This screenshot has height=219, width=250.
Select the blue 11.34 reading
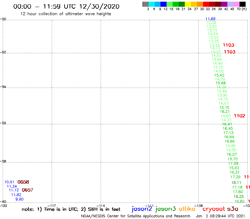click(12, 186)
